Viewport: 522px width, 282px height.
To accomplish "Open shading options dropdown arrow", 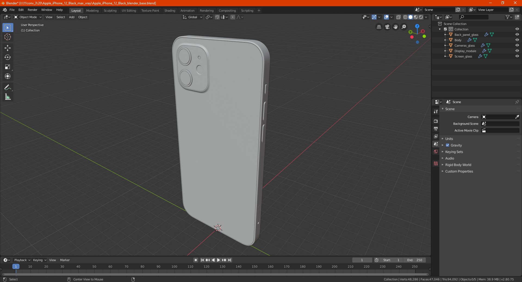I will (426, 17).
